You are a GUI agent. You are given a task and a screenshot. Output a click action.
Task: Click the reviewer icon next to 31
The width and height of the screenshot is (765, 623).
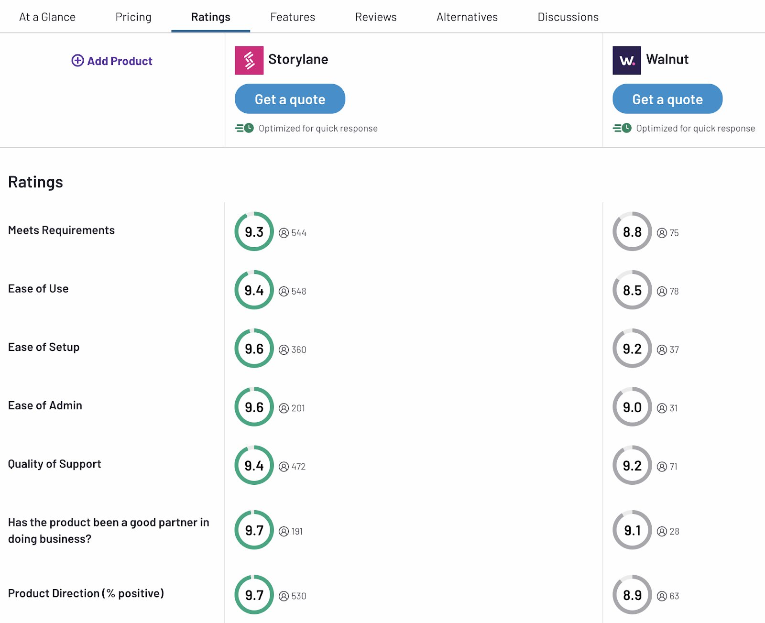[662, 408]
